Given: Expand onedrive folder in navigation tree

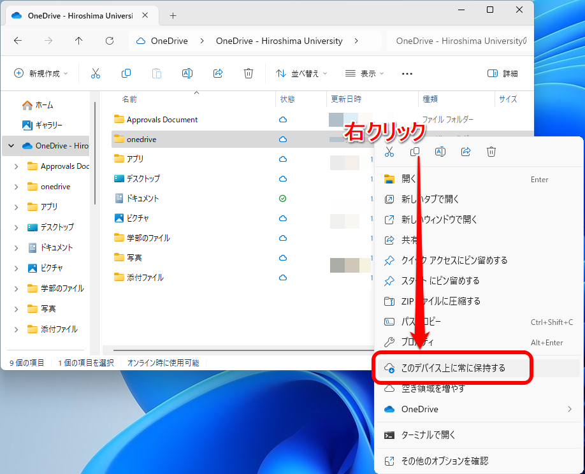Looking at the screenshot, I should 16,187.
